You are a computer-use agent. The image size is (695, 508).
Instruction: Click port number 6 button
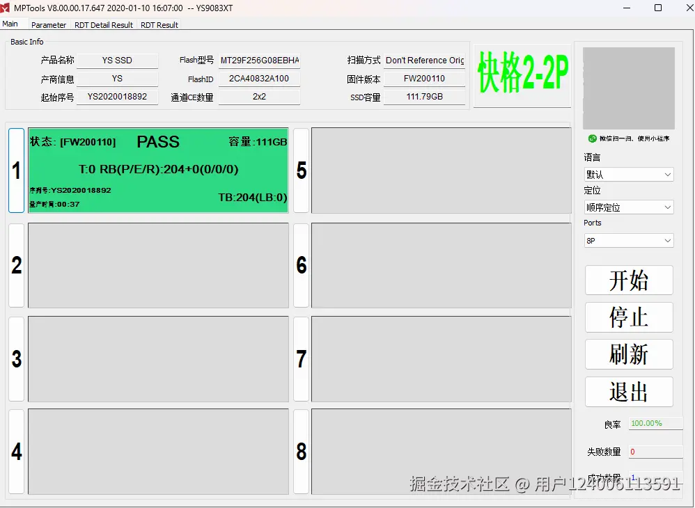point(301,265)
